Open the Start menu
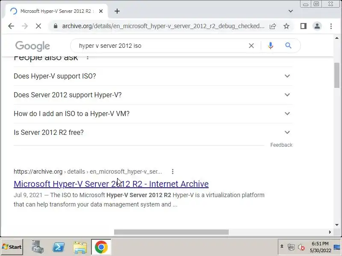Viewport: 342px width, 256px height. click(x=12, y=247)
